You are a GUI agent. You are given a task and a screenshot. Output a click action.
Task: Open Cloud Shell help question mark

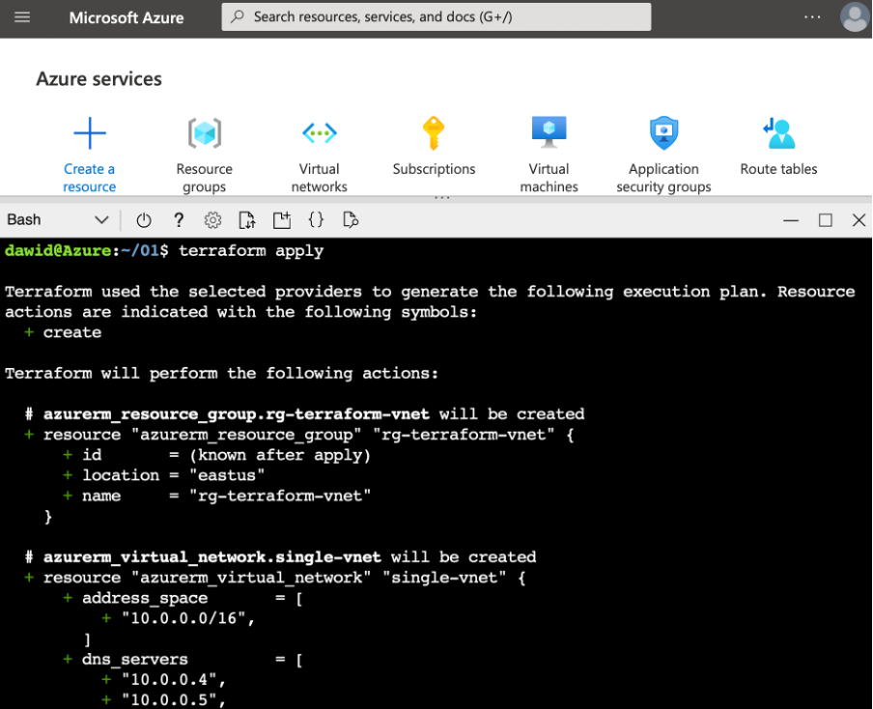click(179, 220)
